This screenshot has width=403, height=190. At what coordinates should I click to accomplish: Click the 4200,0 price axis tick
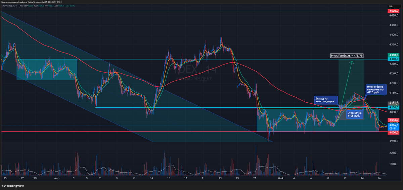pyautogui.click(x=393, y=83)
